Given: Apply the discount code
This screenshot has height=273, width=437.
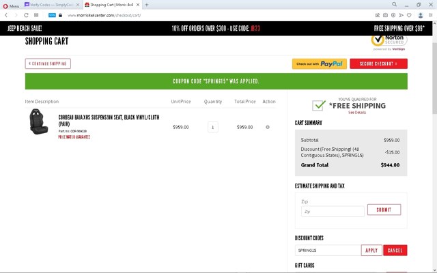Looking at the screenshot, I should pos(371,250).
